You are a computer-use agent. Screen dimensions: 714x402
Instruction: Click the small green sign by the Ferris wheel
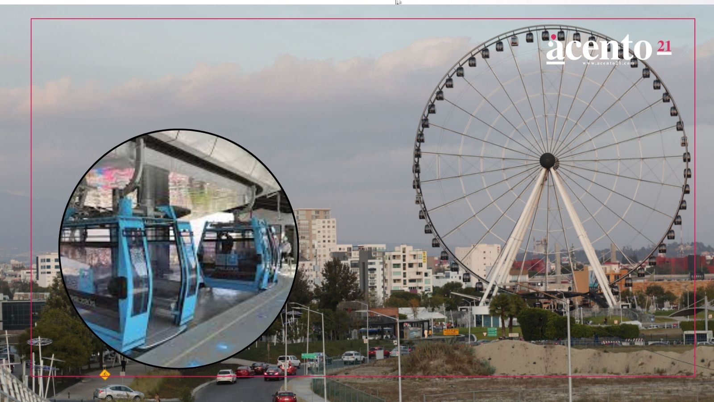pyautogui.click(x=492, y=332)
